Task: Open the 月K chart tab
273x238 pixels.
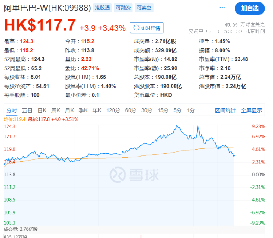Action: pos(70,110)
